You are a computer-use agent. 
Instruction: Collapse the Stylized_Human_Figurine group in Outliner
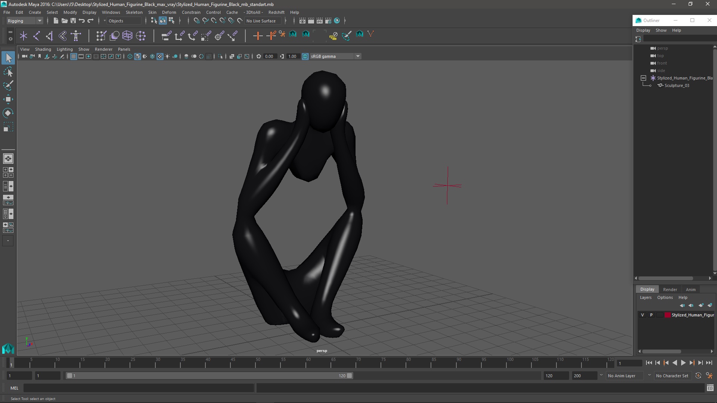(643, 78)
